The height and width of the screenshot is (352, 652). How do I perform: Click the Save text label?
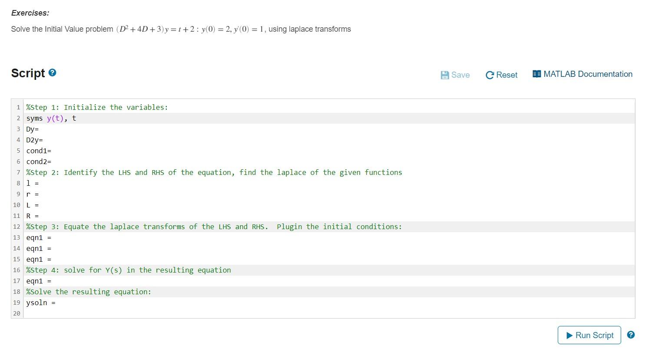coord(460,75)
